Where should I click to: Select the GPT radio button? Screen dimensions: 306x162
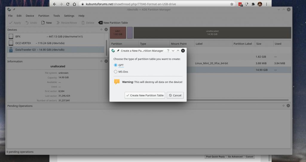pyautogui.click(x=116, y=65)
